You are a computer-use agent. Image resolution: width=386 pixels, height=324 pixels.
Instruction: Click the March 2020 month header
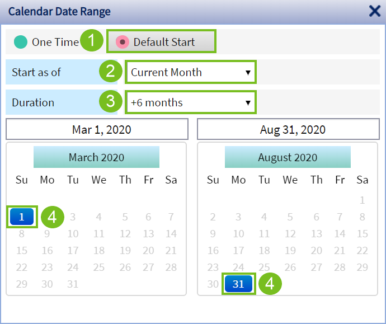click(96, 157)
